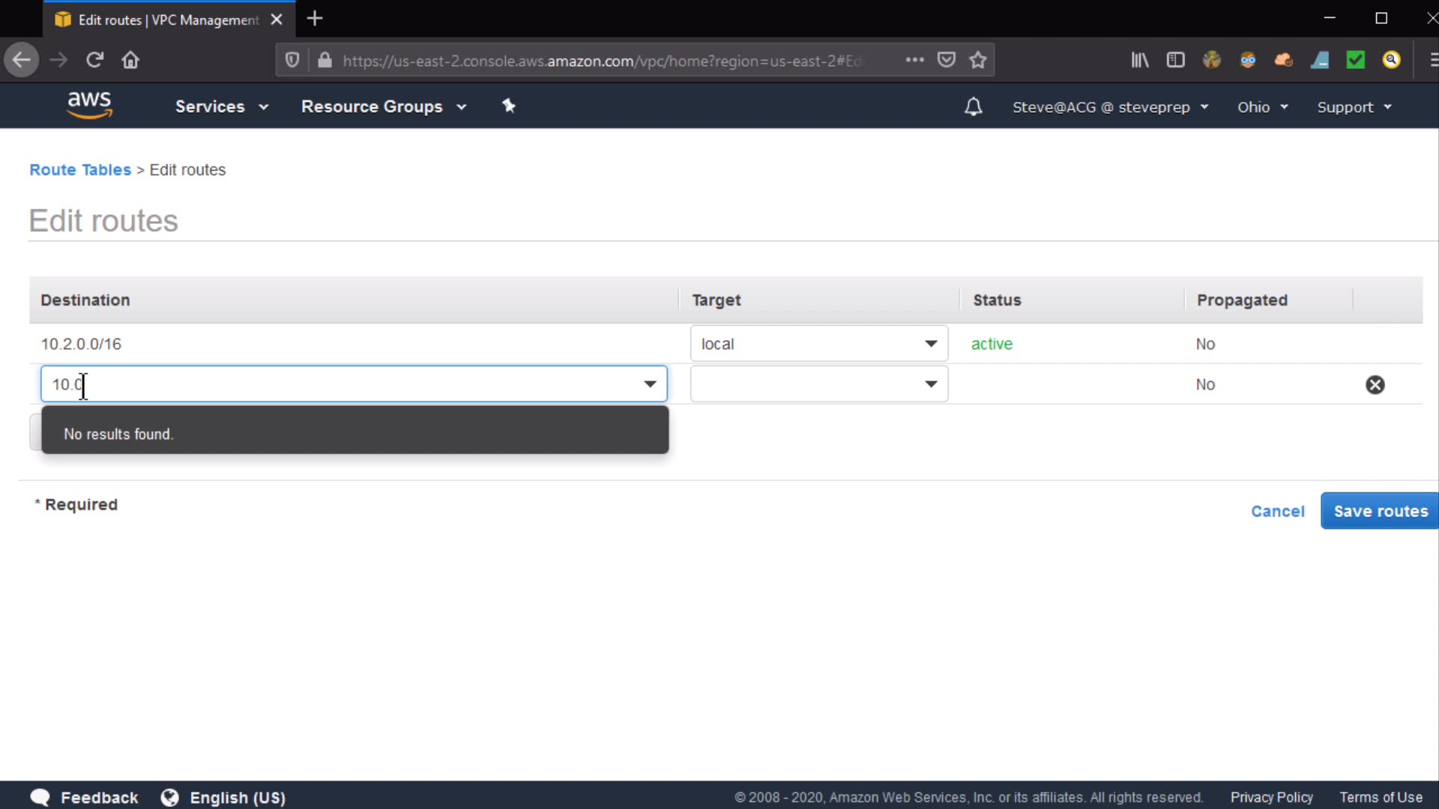
Task: Remove the new route row
Action: [1375, 384]
